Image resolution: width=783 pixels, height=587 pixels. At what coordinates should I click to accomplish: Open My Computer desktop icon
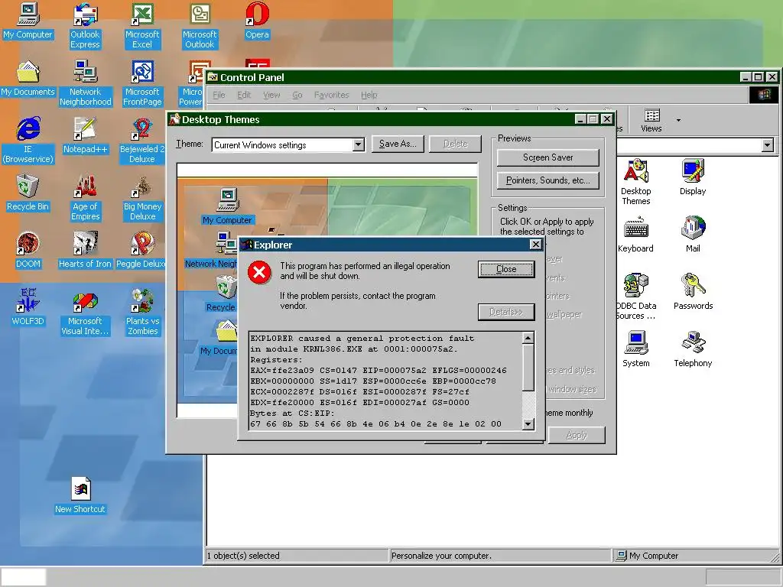coord(28,21)
